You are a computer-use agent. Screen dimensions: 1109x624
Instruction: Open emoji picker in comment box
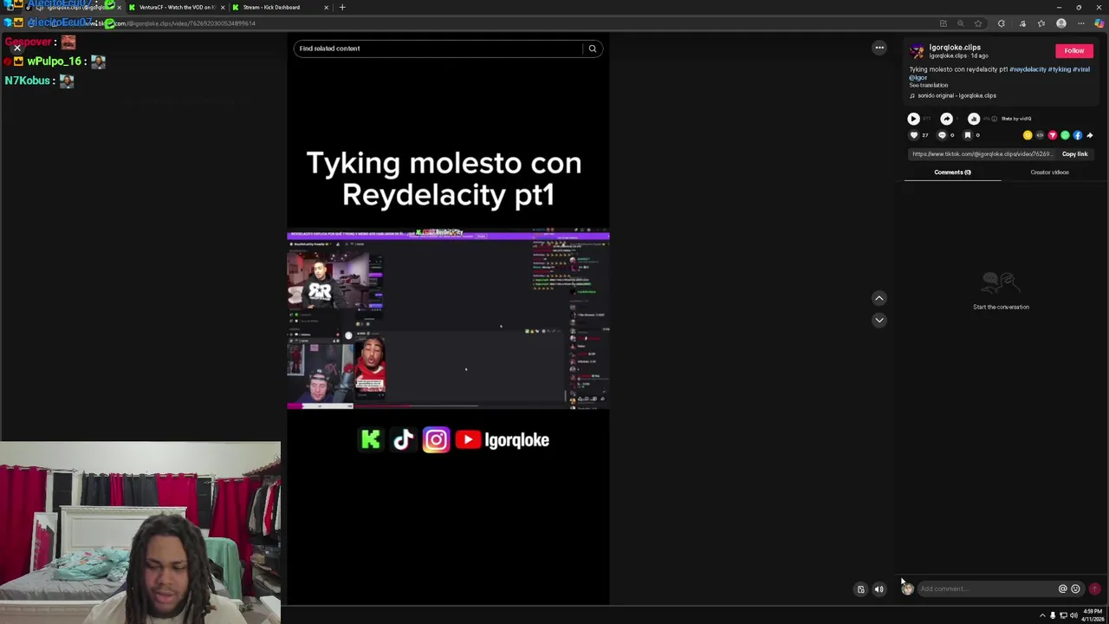coord(1075,588)
